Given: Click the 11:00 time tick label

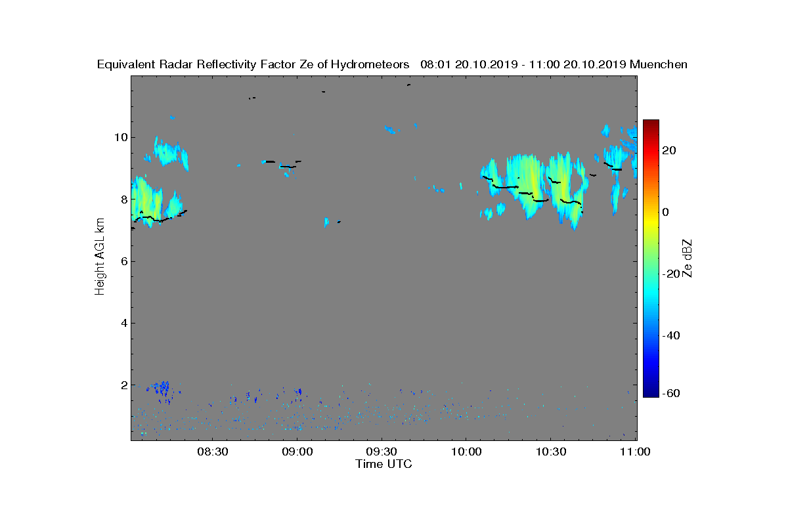Looking at the screenshot, I should [635, 451].
